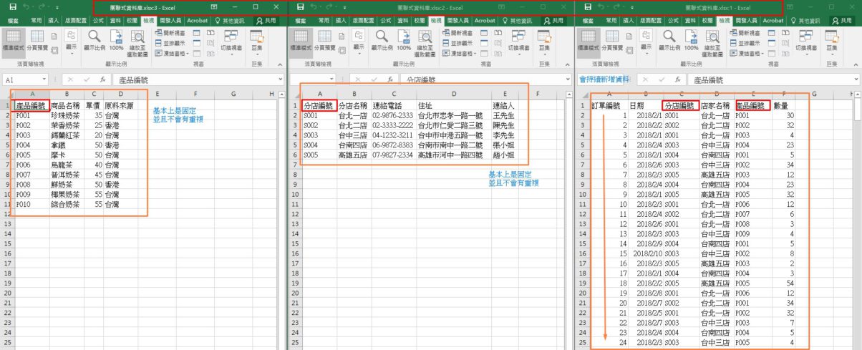
Task: Select cell 綜合奶茶 in xlsx:3 window
Action: [x=66, y=204]
